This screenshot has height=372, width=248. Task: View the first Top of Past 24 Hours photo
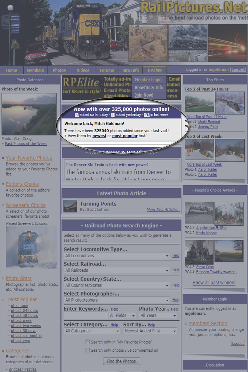(199, 101)
